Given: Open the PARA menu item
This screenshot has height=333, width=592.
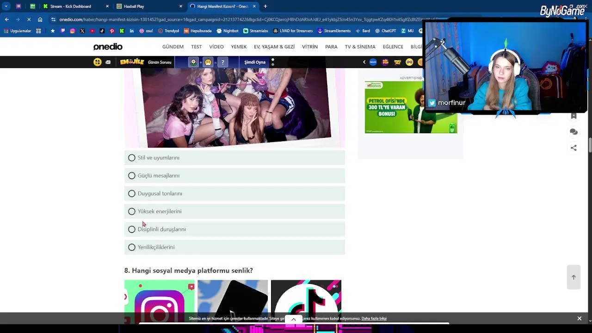Looking at the screenshot, I should point(331,47).
